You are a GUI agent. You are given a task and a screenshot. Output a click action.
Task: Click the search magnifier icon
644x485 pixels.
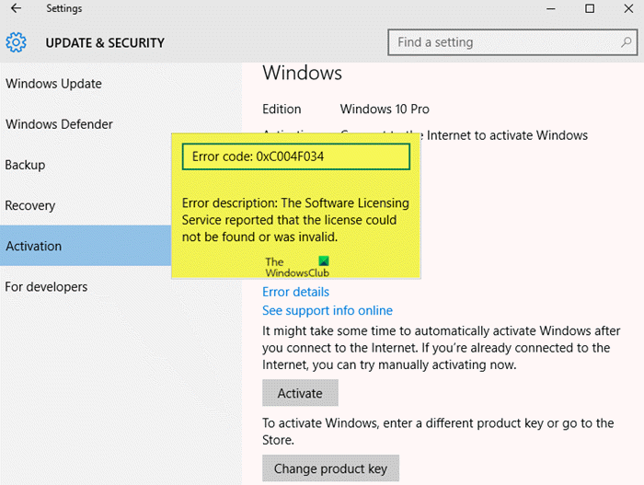point(626,42)
